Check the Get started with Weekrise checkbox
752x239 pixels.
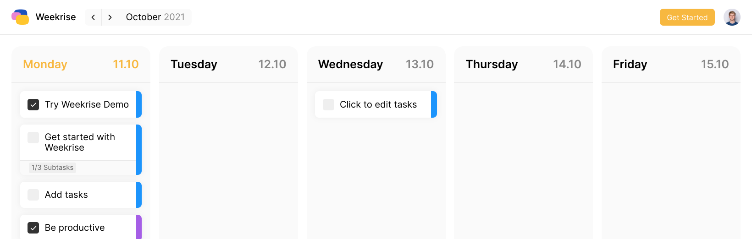coord(33,137)
